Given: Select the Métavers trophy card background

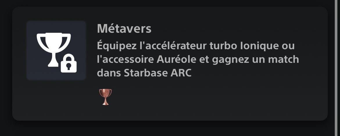Looking at the screenshot, I should point(170,63).
